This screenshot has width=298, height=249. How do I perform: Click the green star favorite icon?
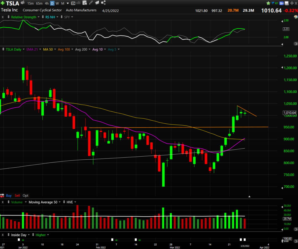click(x=268, y=3)
